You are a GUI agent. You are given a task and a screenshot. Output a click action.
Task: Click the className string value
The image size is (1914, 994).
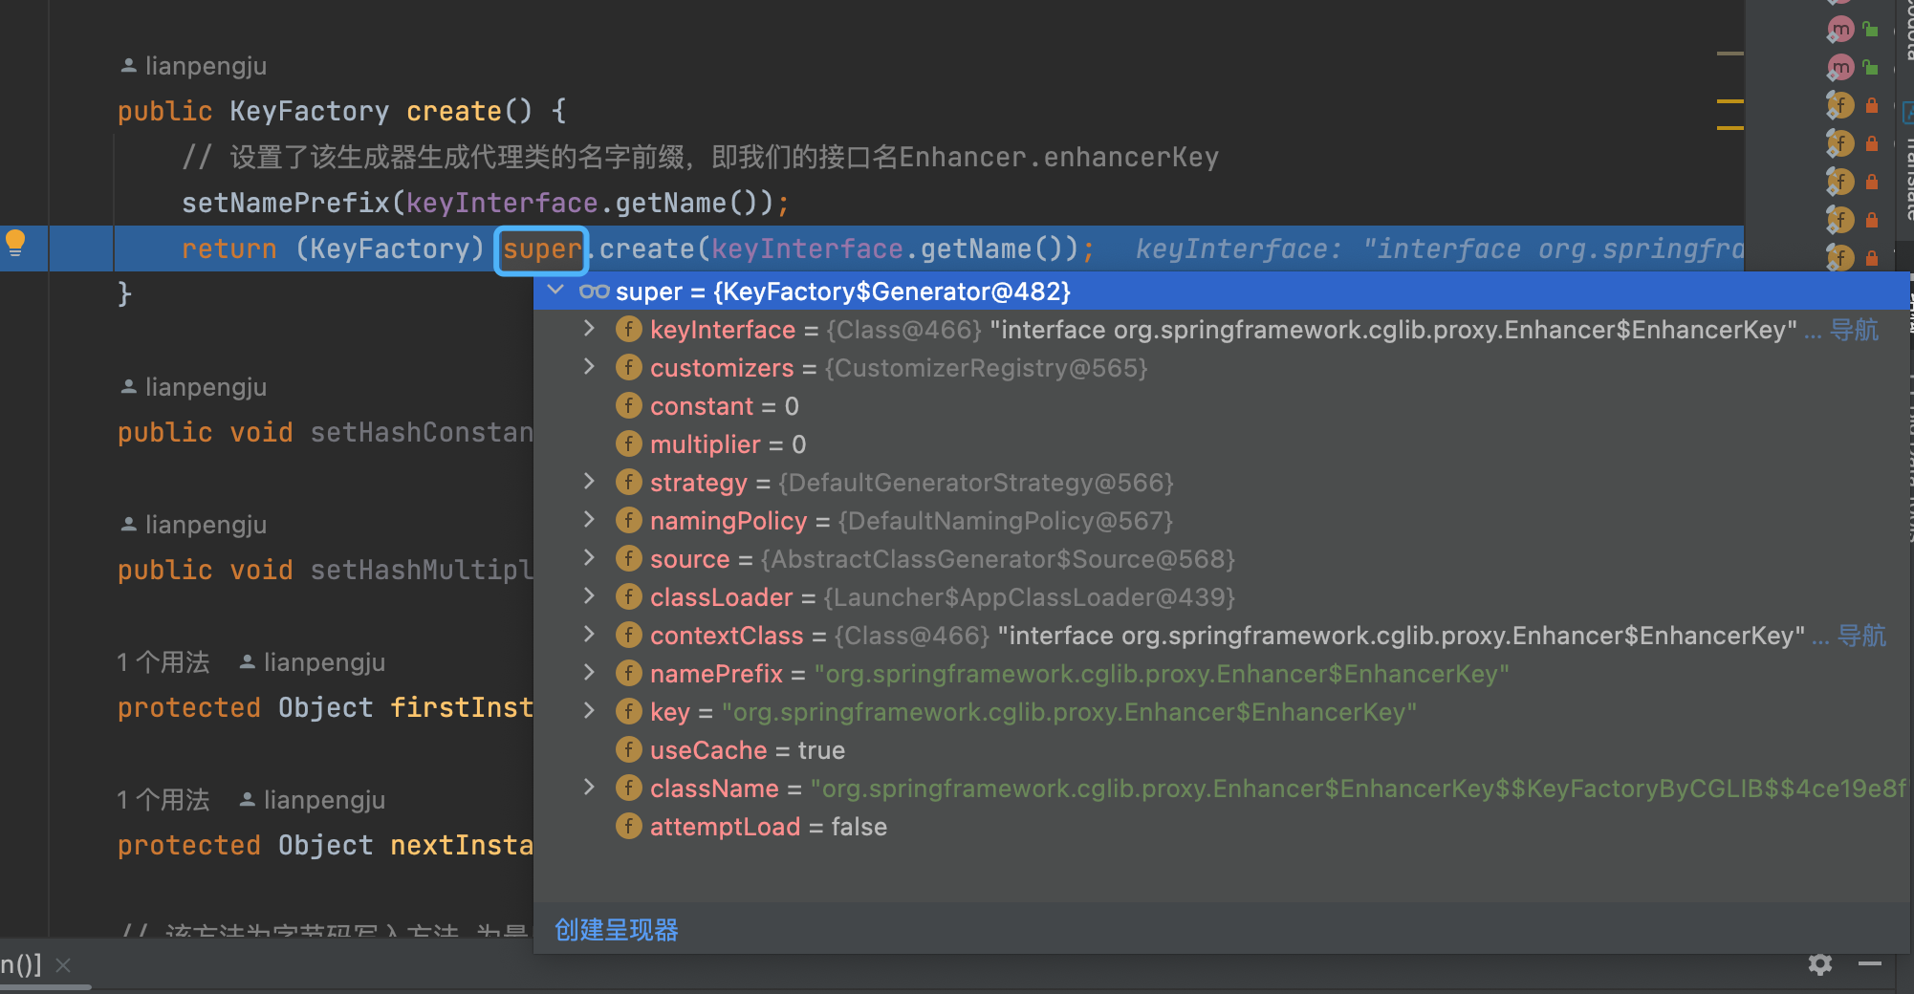pyautogui.click(x=1359, y=789)
